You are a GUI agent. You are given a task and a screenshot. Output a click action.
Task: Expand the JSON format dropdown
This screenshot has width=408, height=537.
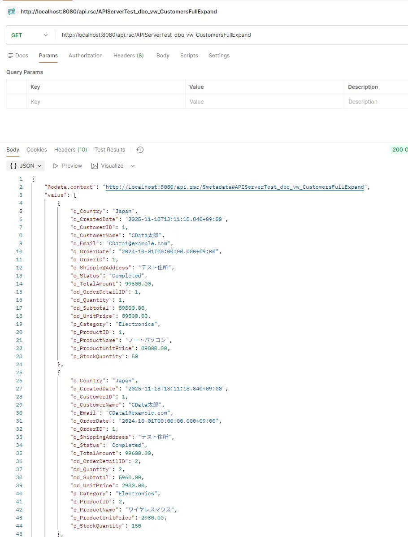26,166
